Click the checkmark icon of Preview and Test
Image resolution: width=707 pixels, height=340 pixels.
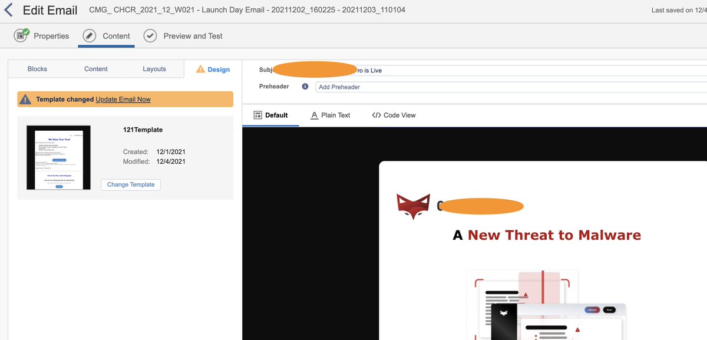[x=150, y=36]
